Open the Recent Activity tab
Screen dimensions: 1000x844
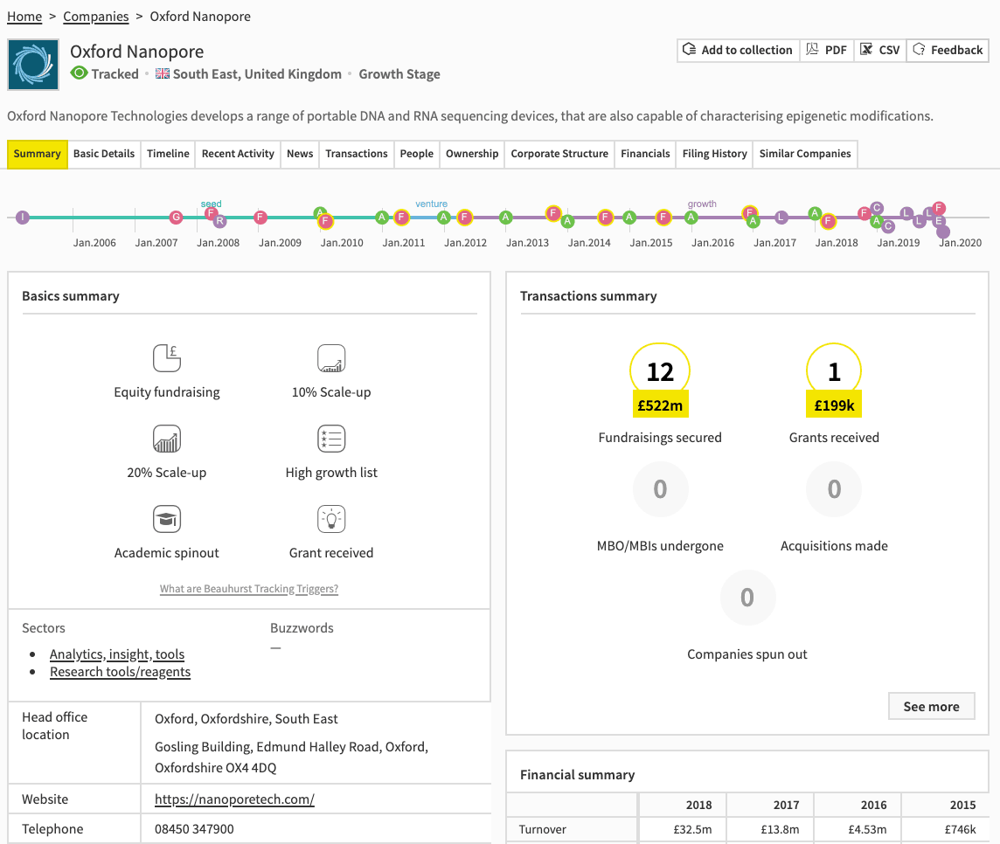pyautogui.click(x=238, y=154)
